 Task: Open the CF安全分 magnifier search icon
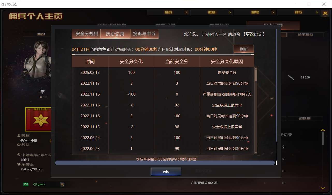[62, 184]
